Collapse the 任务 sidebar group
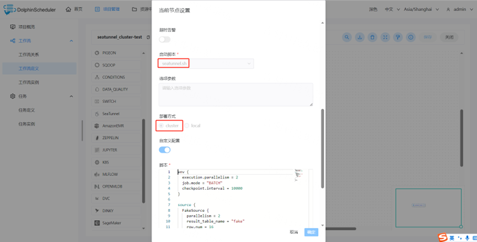Viewport: 477px width, 242px height. [x=71, y=96]
